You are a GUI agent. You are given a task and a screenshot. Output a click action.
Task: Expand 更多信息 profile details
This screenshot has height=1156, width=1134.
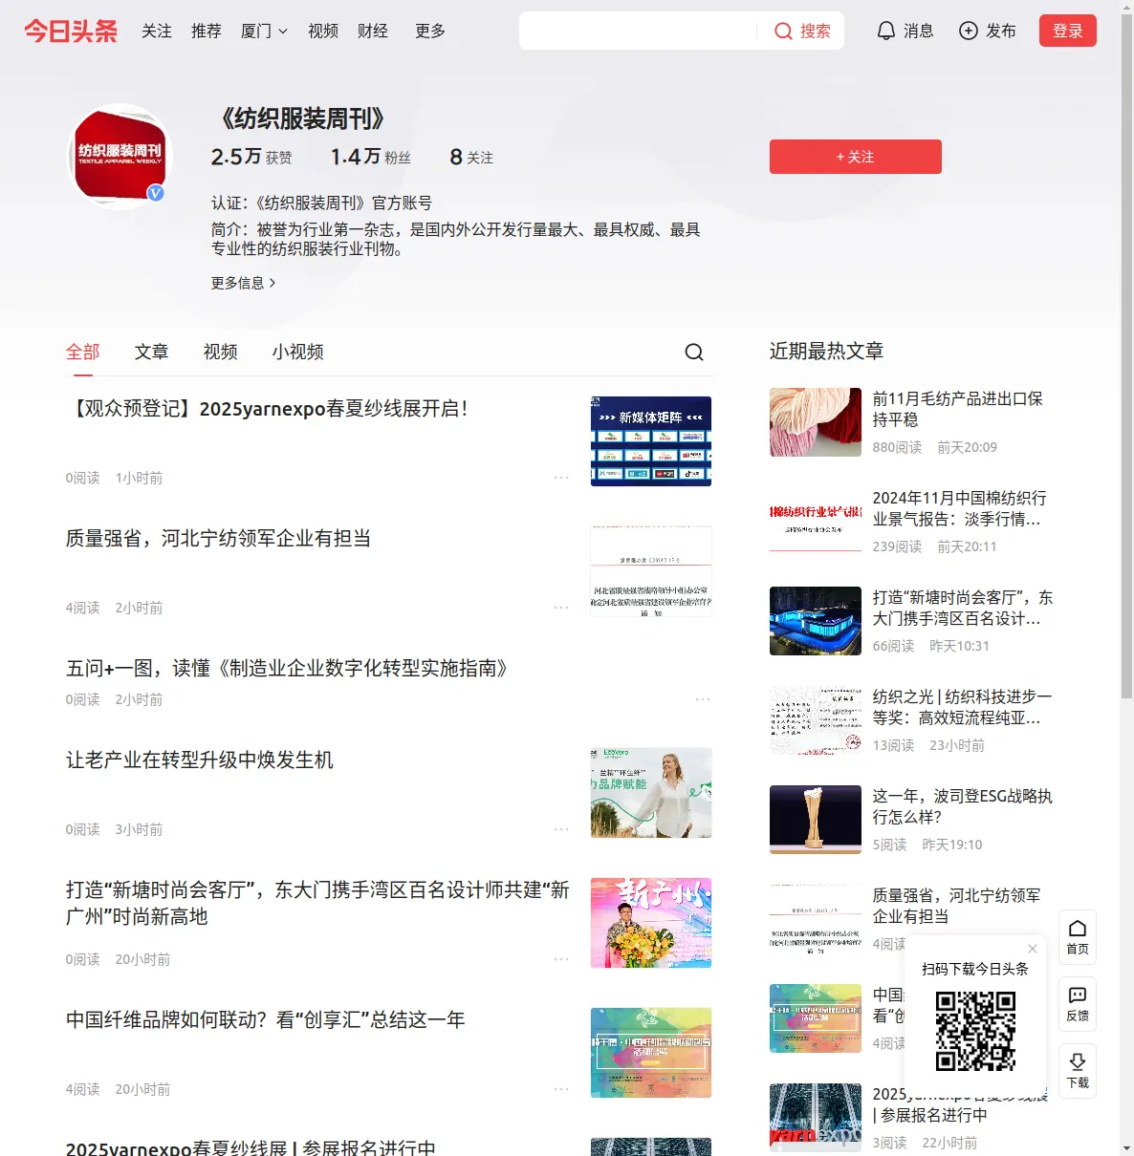coord(243,283)
